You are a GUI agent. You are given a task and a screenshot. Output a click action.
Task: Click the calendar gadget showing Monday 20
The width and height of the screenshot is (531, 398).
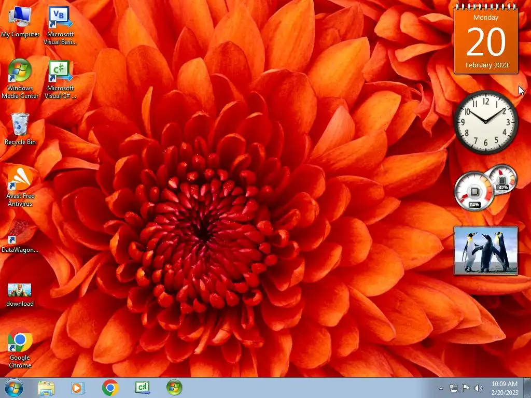pos(486,39)
